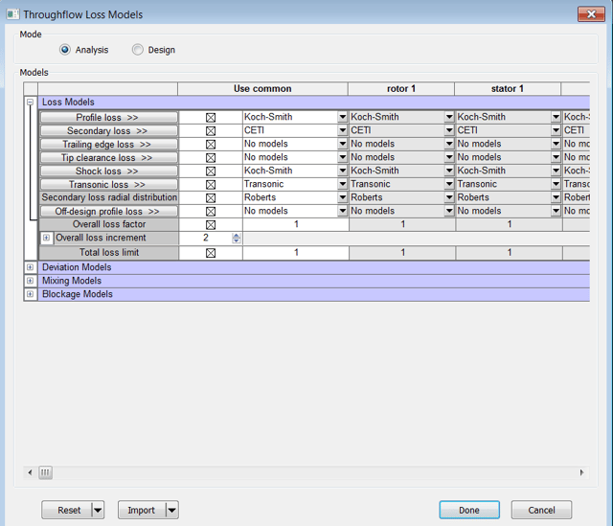Open Use common Profile loss model dropdown

(343, 117)
